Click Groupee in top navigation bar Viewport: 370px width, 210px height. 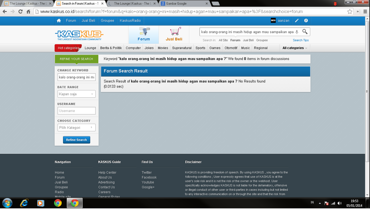click(x=108, y=21)
